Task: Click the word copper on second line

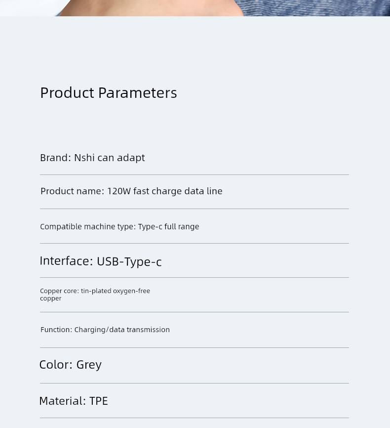Action: pyautogui.click(x=51, y=299)
